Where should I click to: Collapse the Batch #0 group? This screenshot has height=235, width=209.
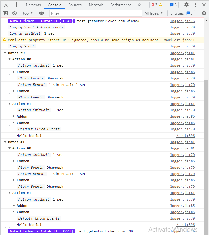(x=5, y=53)
